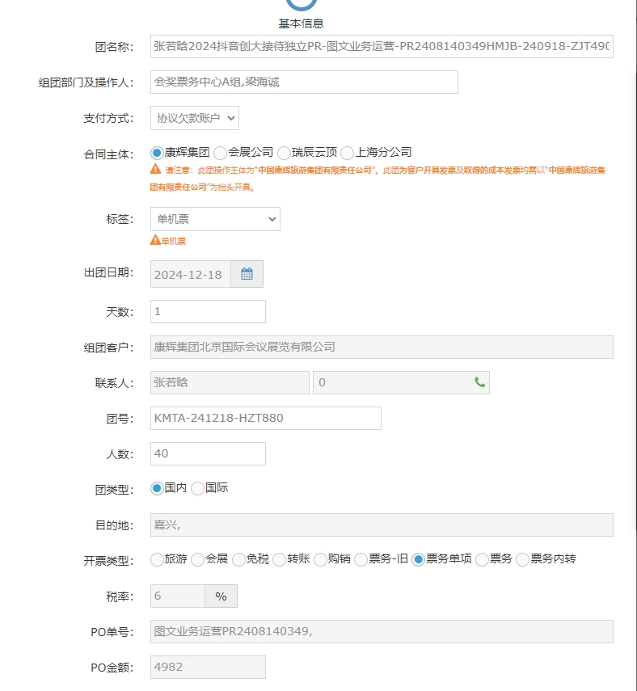Set group type to 国际
Image resolution: width=637 pixels, height=691 pixels.
pos(197,488)
